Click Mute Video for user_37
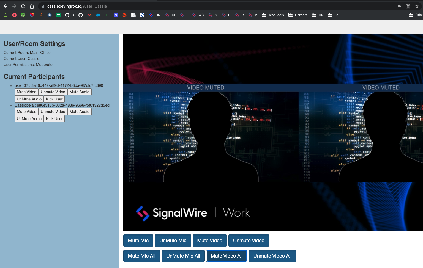 (26, 92)
